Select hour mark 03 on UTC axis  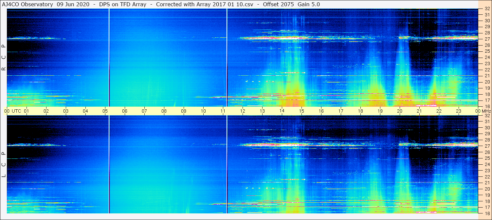point(66,111)
